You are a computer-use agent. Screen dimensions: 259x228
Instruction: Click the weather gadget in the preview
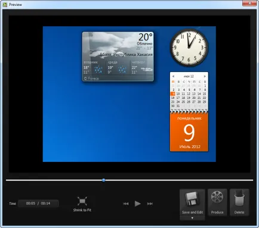click(x=118, y=57)
